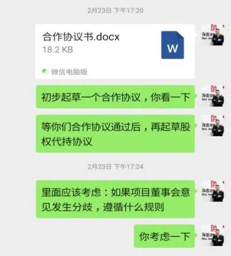Select the 你考虑一下 message bubble
Image resolution: width=231 pixels, height=256 pixels.
pos(164,236)
